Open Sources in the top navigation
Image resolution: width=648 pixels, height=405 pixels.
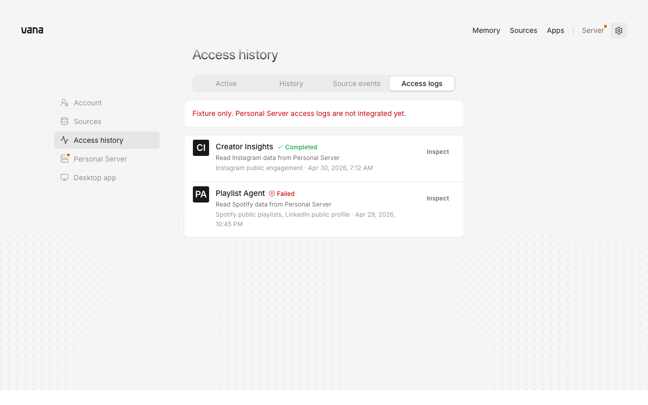click(x=523, y=30)
